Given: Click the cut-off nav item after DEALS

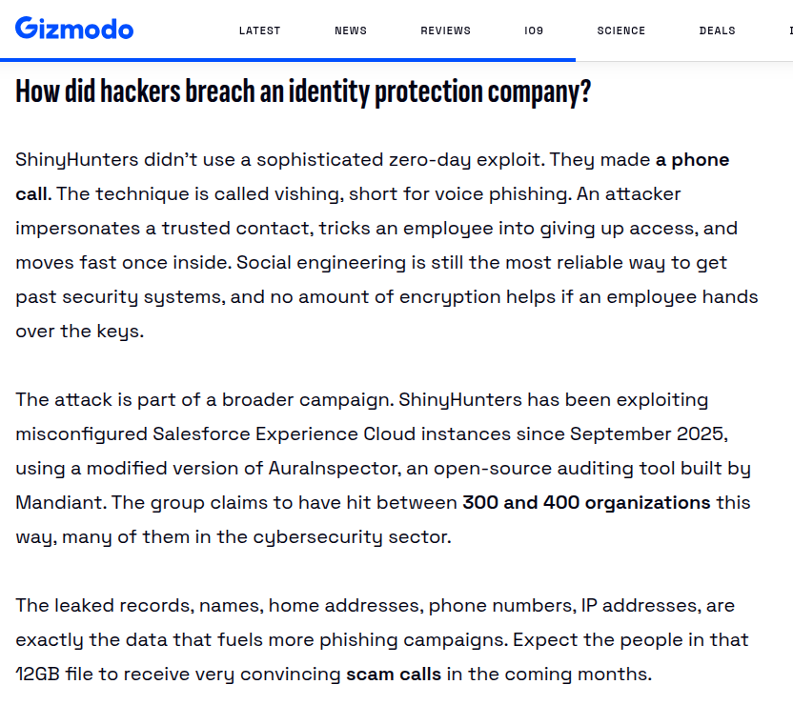Looking at the screenshot, I should pyautogui.click(x=790, y=30).
